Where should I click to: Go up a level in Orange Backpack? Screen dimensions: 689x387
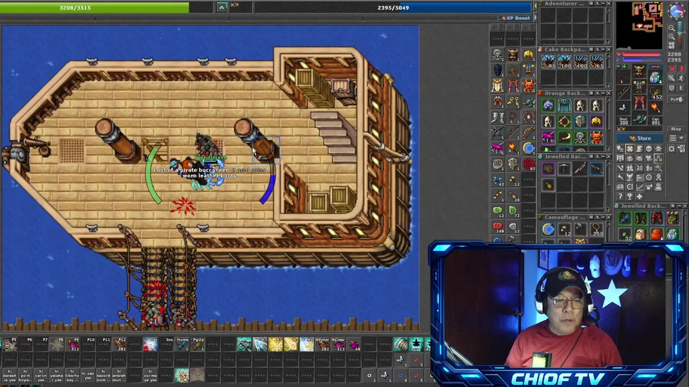tap(597, 94)
